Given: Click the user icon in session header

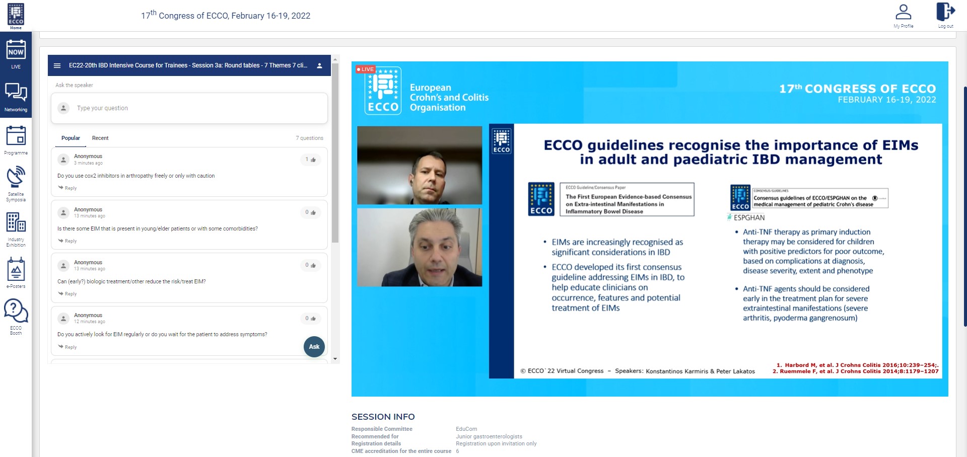Looking at the screenshot, I should 319,65.
